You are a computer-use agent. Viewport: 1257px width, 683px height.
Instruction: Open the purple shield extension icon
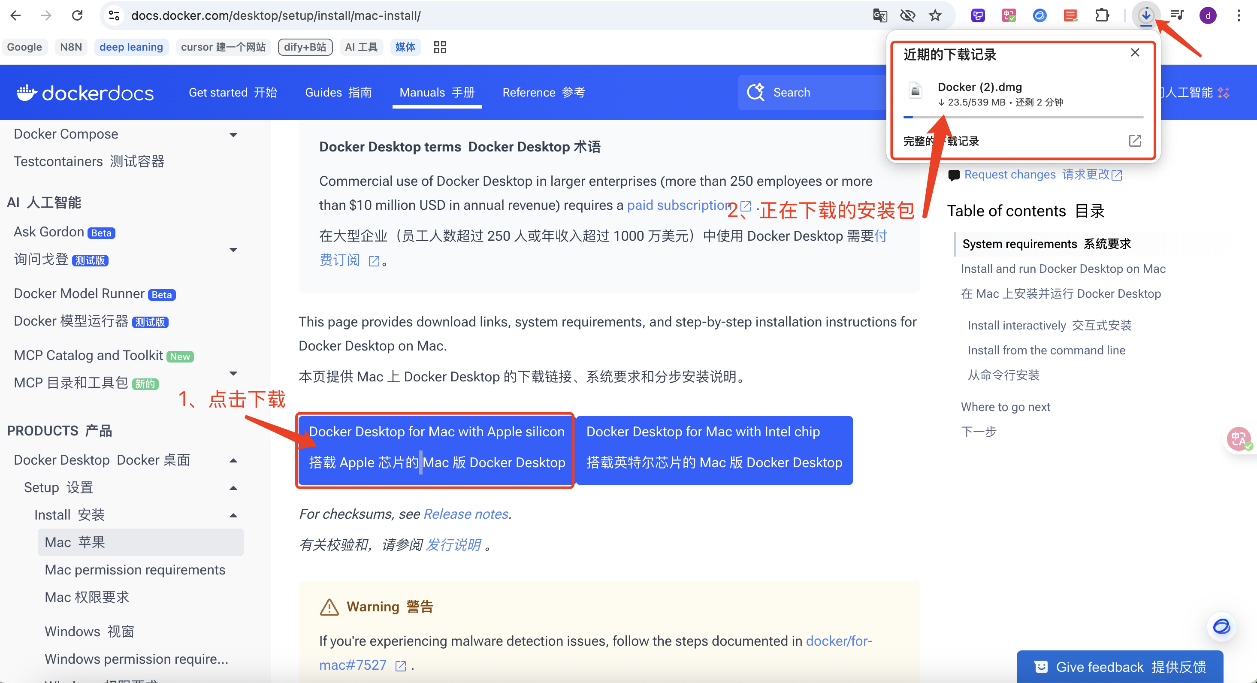pyautogui.click(x=978, y=15)
